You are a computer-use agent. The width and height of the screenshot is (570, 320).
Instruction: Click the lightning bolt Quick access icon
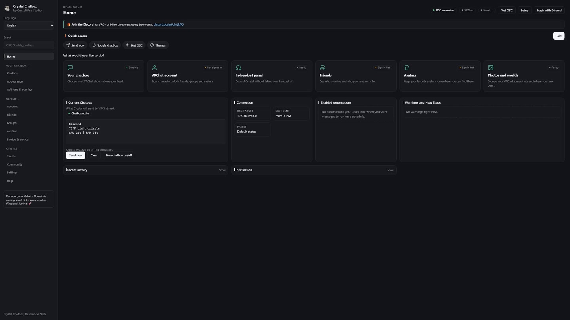65,36
